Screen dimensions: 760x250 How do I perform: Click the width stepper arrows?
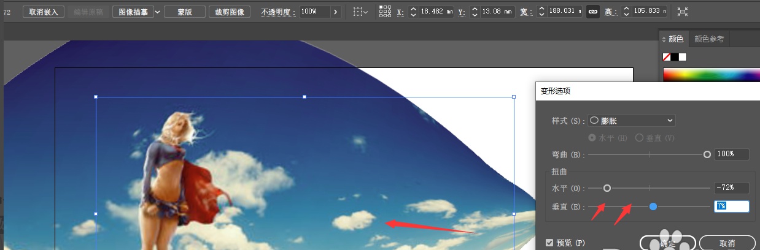pos(541,12)
